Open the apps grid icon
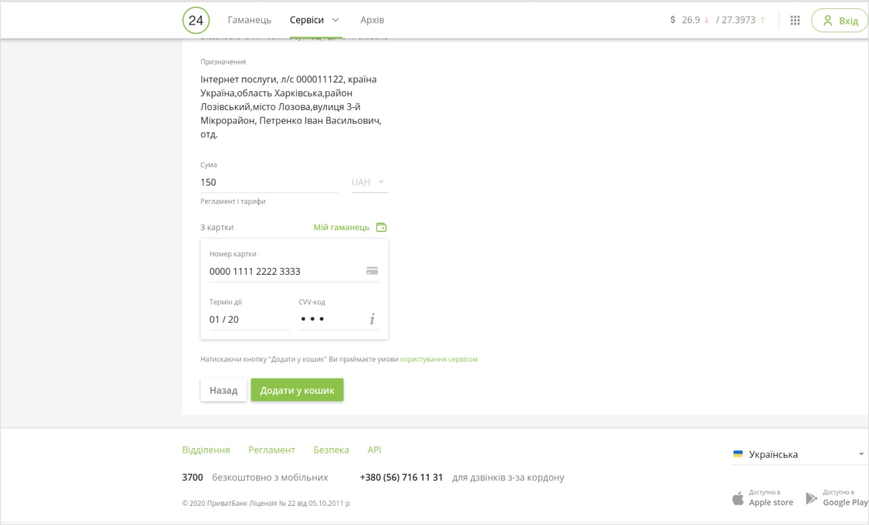Screen dimensions: 869x525 pos(795,21)
